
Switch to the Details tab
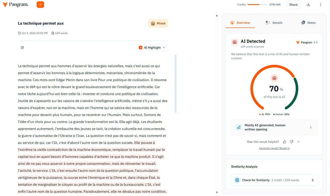274,23
